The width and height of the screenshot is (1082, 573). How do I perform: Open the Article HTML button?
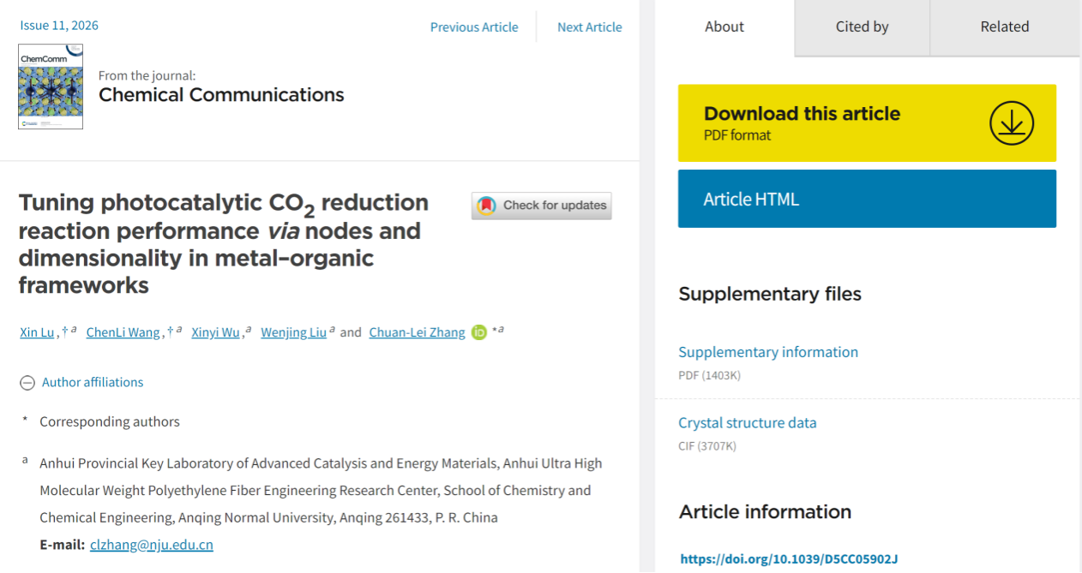(x=867, y=199)
